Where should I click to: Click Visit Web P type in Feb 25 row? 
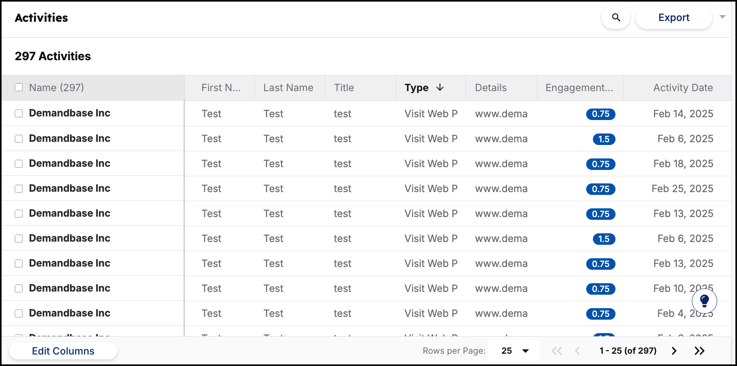pyautogui.click(x=431, y=189)
